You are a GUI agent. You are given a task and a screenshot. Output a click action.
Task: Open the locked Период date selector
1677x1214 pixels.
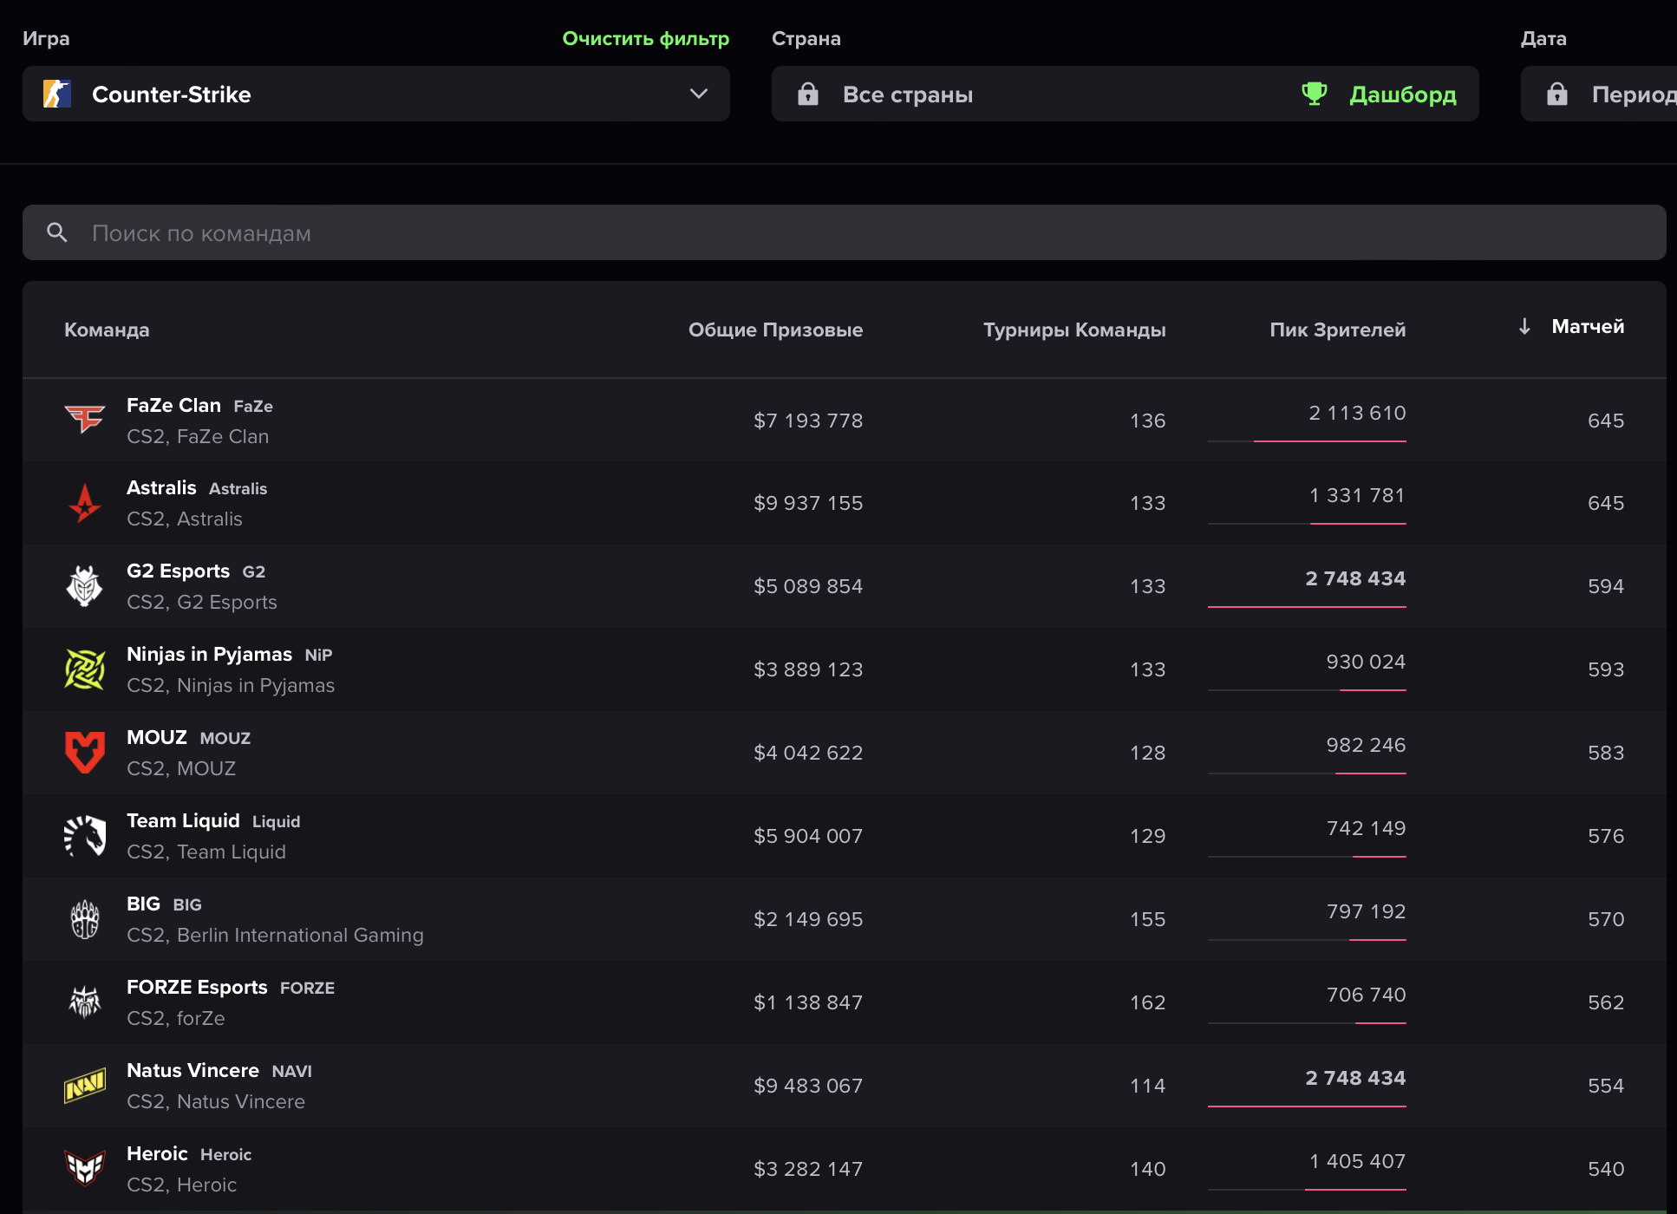(x=1599, y=94)
